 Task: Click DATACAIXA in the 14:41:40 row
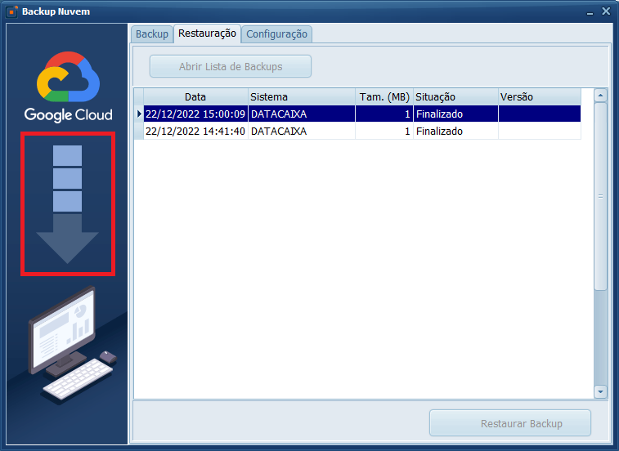click(x=279, y=131)
